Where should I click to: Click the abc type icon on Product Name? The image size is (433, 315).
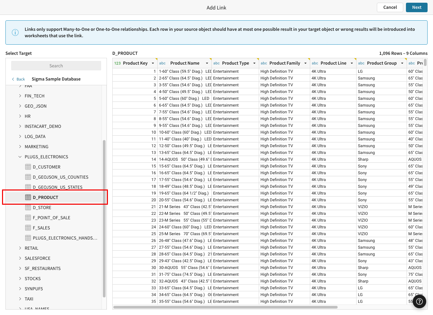(162, 63)
